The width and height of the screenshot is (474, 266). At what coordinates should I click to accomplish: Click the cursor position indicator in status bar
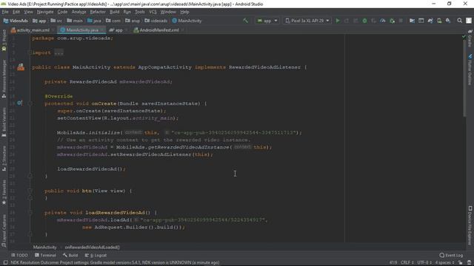pyautogui.click(x=393, y=262)
